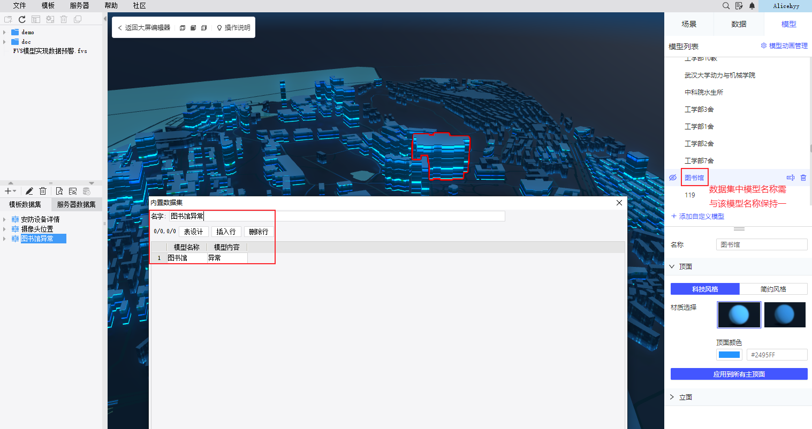Expand the 安防设备详情 dataset
Viewport: 812px width, 429px height.
coord(5,219)
